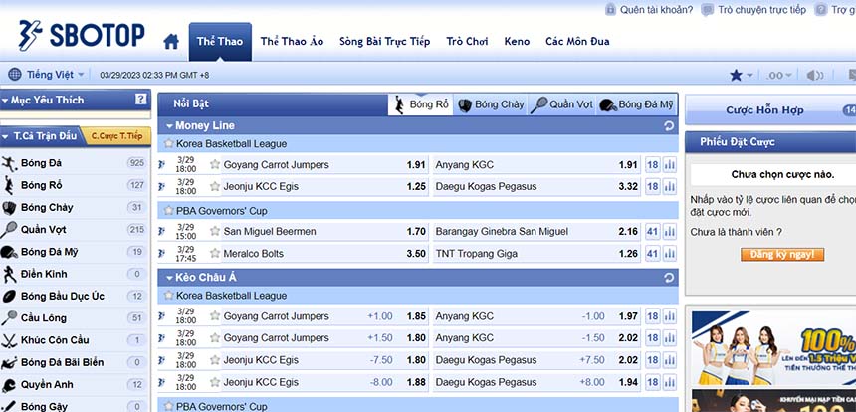Star Jeonju KCC Egis -7.50 match
Viewport: 856px width, 412px height.
coord(215,360)
